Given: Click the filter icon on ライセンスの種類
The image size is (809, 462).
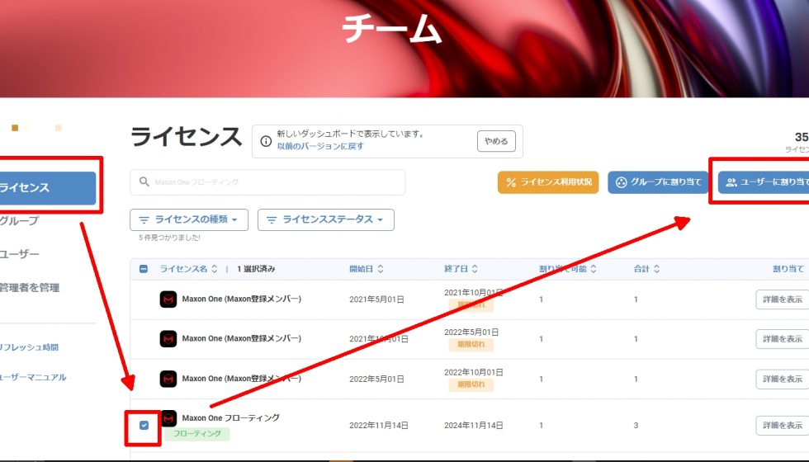Looking at the screenshot, I should pos(144,220).
